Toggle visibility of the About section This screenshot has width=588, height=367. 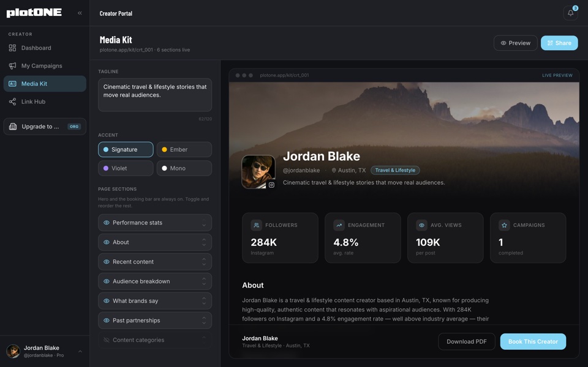[x=107, y=242]
